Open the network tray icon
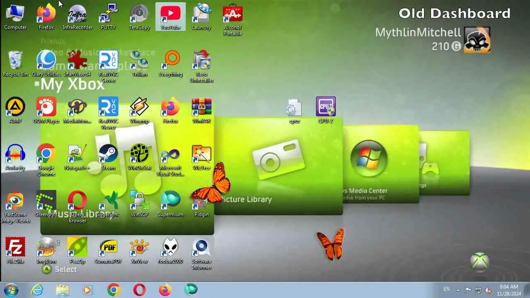 point(478,290)
